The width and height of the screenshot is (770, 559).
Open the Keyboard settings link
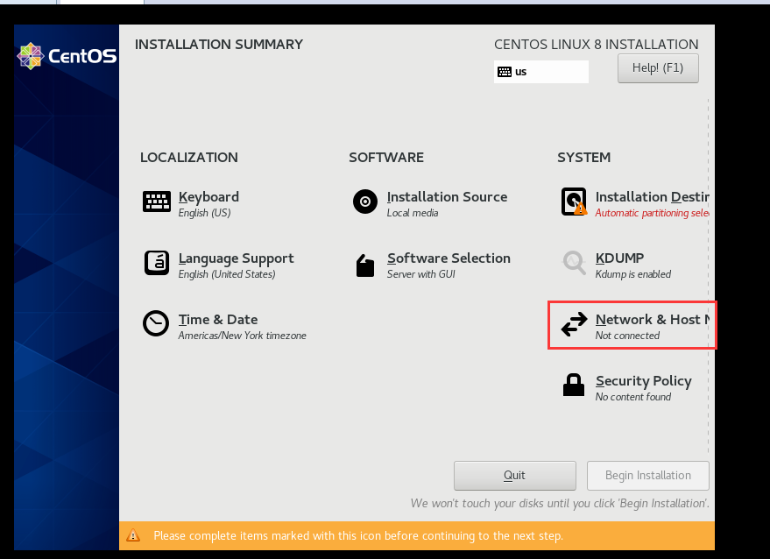click(x=208, y=197)
